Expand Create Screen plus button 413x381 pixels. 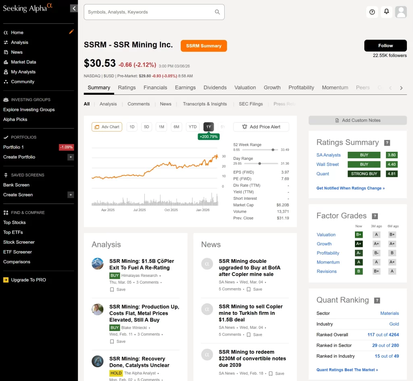[71, 195]
